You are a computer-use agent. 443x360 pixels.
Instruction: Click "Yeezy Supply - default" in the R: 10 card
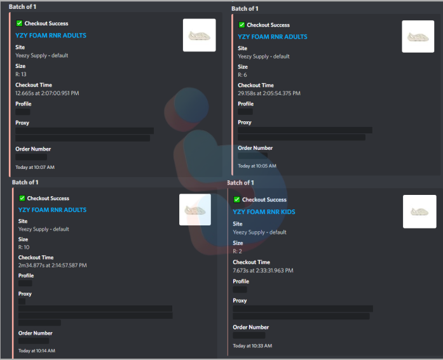point(44,229)
